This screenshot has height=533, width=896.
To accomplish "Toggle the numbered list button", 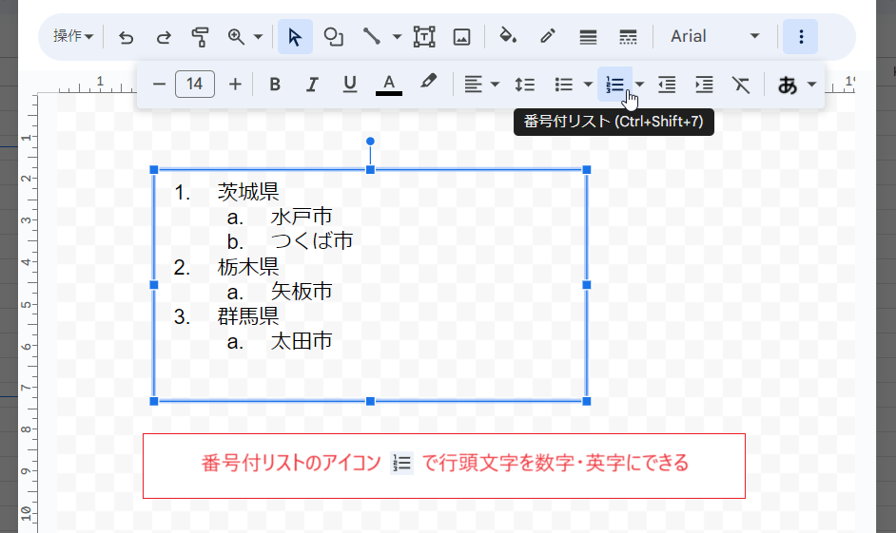I will (614, 85).
